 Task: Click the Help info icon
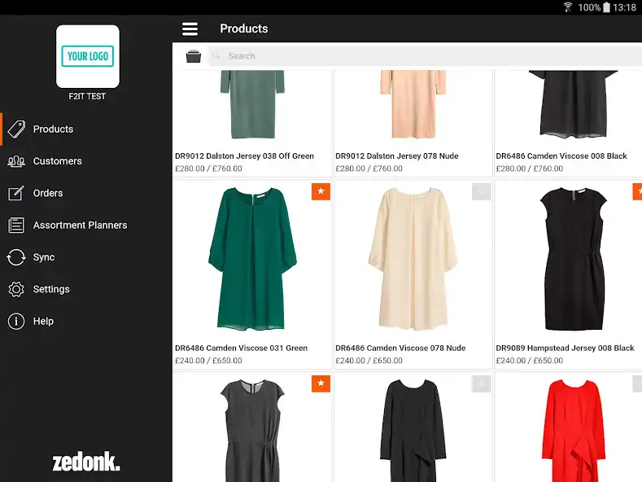[16, 321]
